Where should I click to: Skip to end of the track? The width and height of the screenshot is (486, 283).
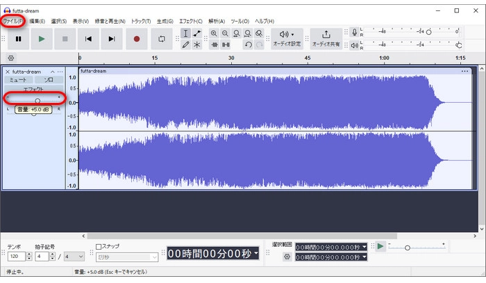coord(112,39)
